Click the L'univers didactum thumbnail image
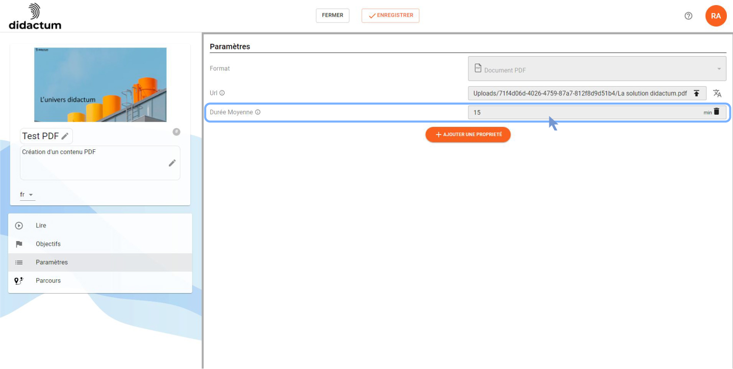 100,85
